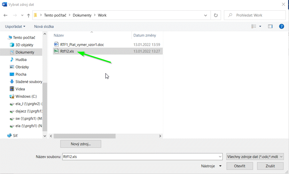Screen dimensions: 289x174
Task: Toggle the preview pane icon
Action: 270,26
